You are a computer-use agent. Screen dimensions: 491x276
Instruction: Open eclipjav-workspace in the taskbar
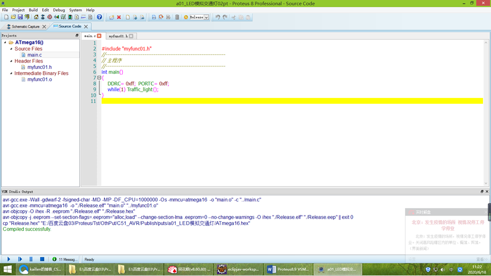click(x=238, y=269)
